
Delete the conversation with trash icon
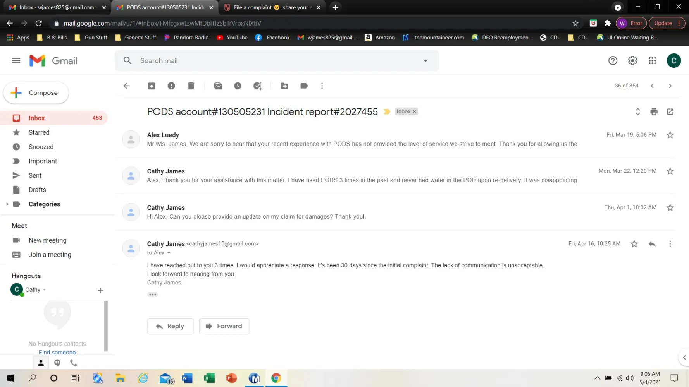(x=191, y=86)
